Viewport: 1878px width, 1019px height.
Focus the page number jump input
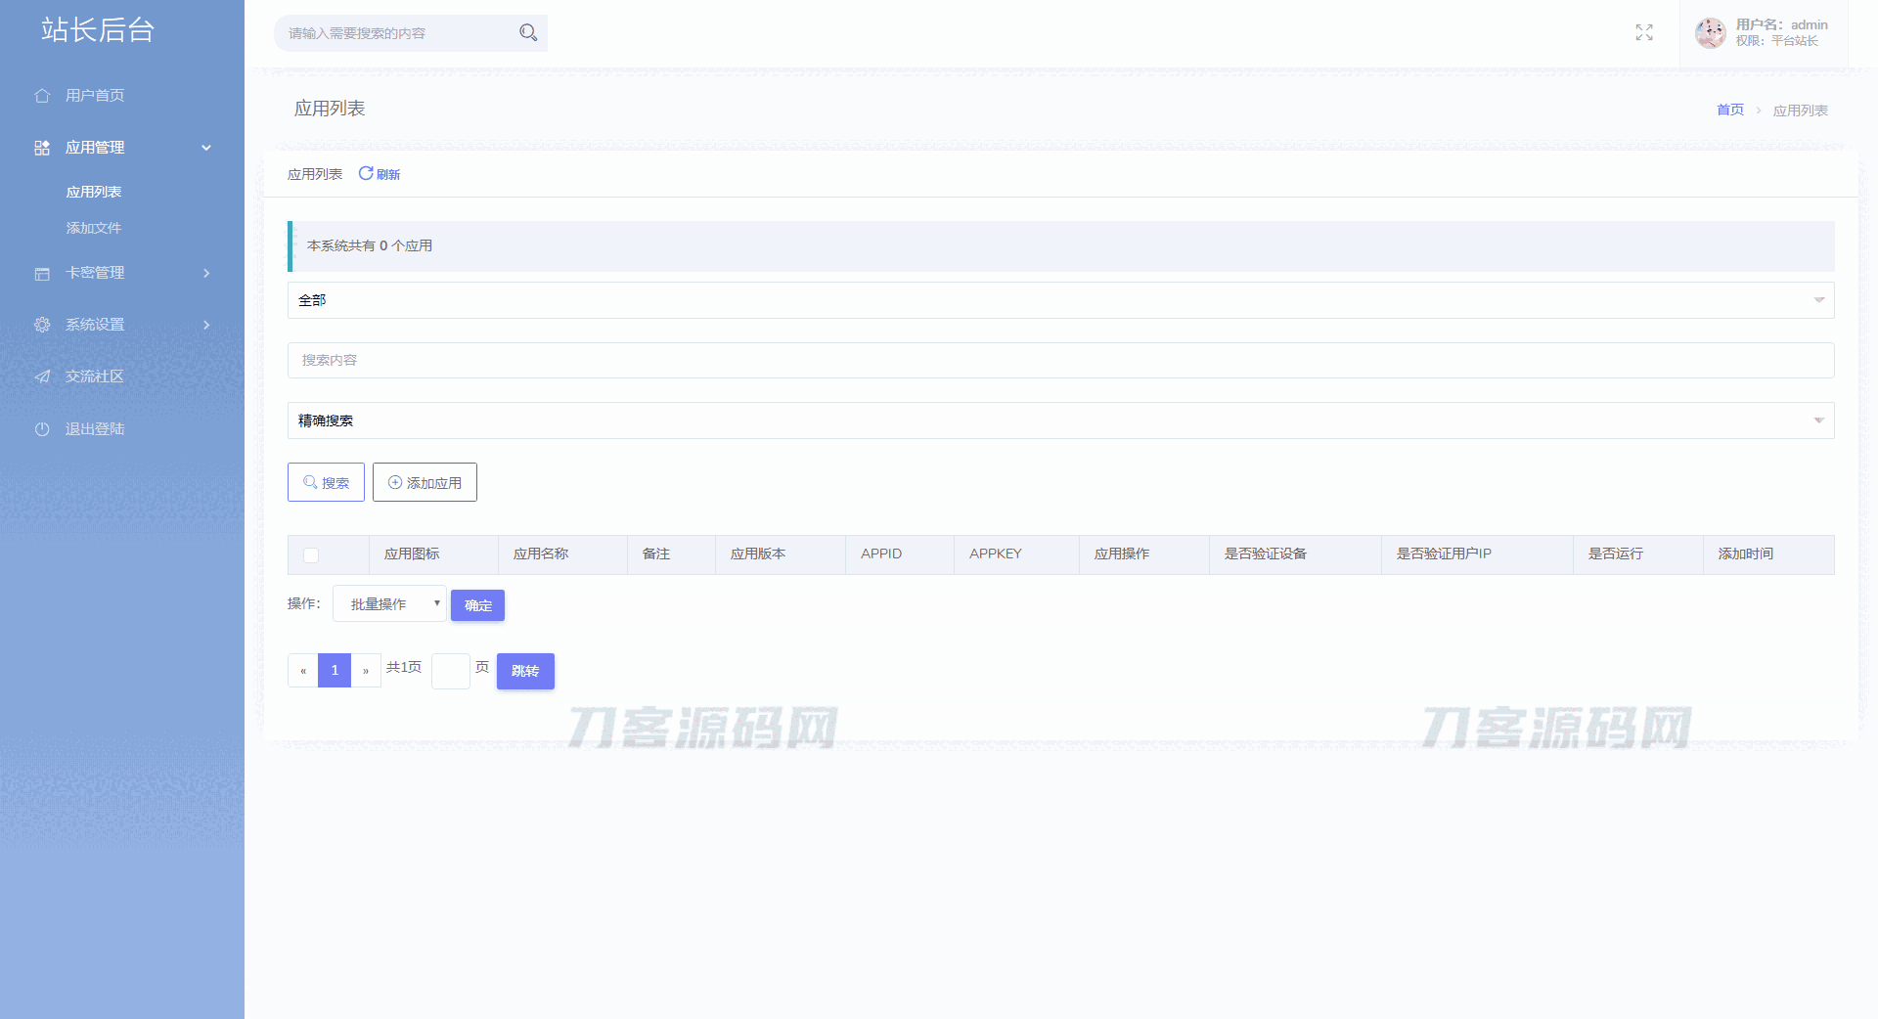pos(451,671)
